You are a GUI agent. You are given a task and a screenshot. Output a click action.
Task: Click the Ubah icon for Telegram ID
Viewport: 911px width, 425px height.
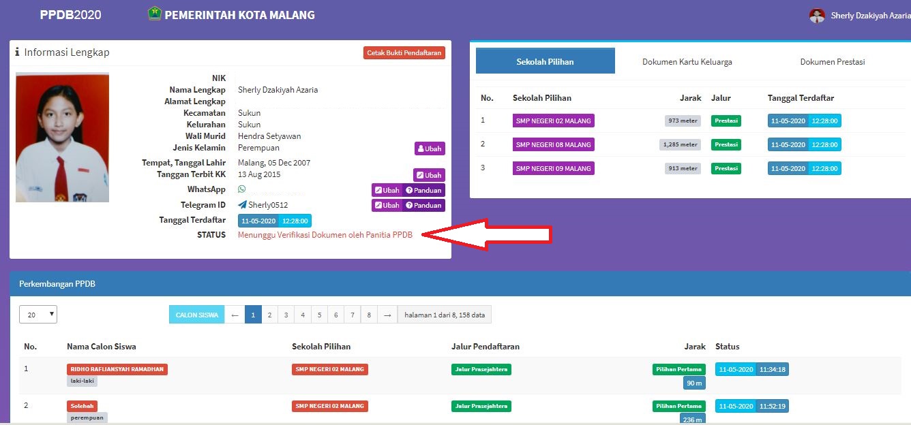tap(387, 205)
